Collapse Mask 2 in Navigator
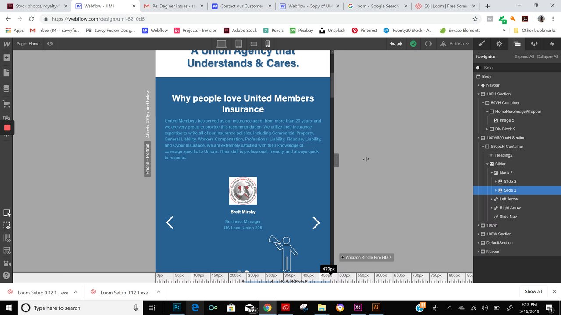This screenshot has height=315, width=561. pyautogui.click(x=492, y=173)
